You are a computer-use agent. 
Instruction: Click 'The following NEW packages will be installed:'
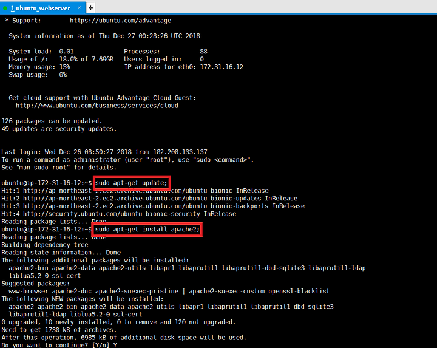coord(83,299)
